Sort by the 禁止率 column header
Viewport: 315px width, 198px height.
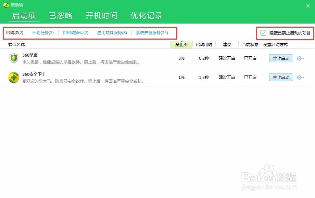(181, 45)
